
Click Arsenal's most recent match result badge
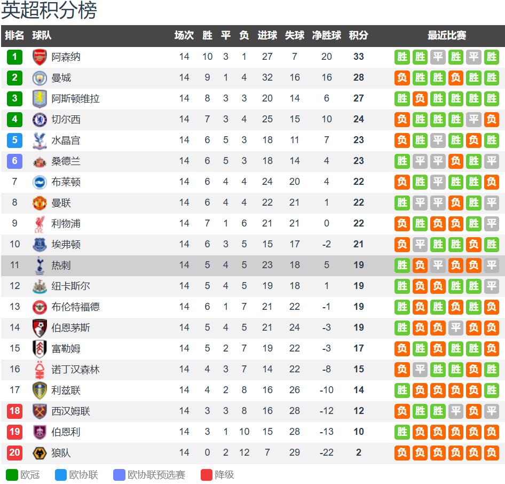pyautogui.click(x=491, y=57)
